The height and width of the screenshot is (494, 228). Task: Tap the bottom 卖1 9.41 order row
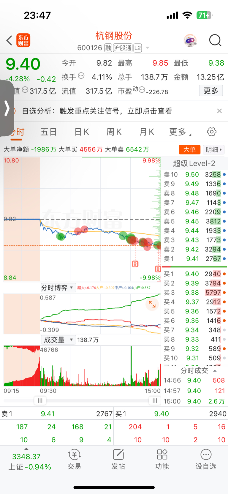(57, 414)
